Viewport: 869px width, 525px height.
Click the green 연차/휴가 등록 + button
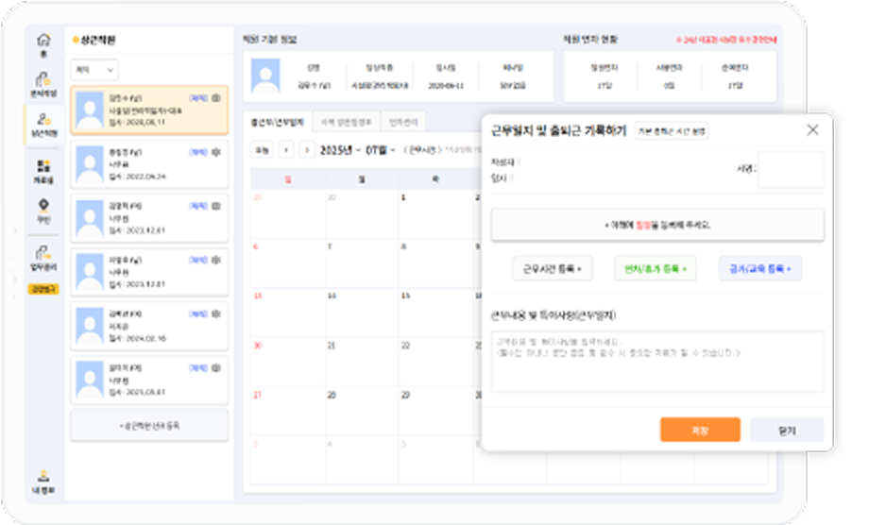(655, 269)
